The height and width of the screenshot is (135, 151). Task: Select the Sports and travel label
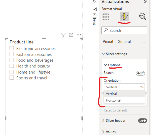pos(32,78)
